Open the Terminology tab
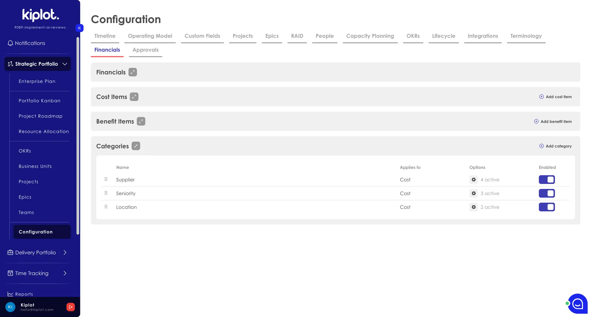Viewport: 596px width, 317px height. coord(526,36)
